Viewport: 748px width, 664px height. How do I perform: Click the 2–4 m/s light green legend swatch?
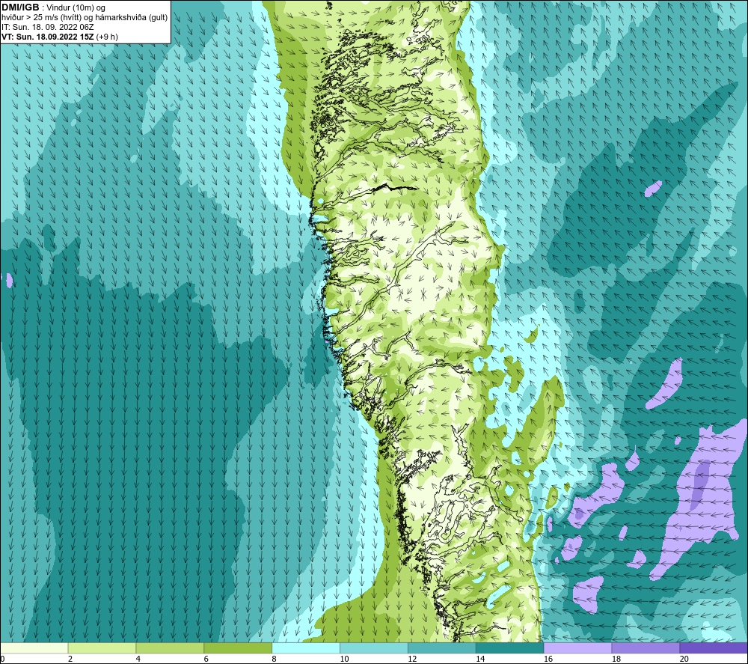pyautogui.click(x=102, y=648)
